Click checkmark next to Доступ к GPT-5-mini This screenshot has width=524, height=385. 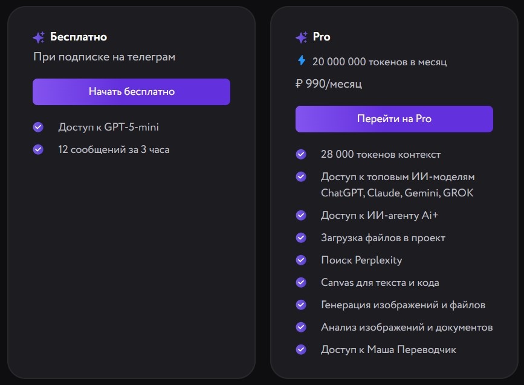point(38,127)
